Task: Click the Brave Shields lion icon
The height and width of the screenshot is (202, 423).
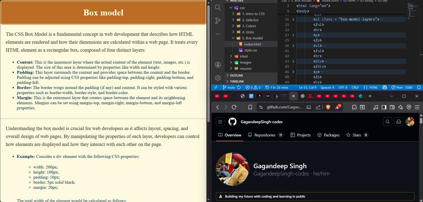Action: pos(328,107)
